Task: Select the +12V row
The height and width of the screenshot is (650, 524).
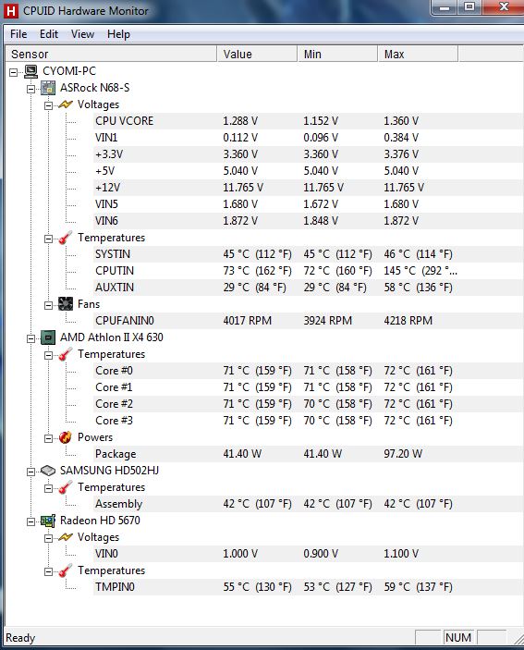Action: coord(308,188)
